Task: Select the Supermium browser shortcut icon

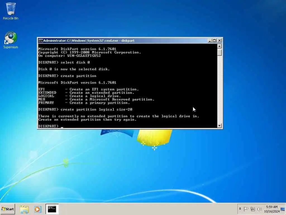Action: point(11,40)
